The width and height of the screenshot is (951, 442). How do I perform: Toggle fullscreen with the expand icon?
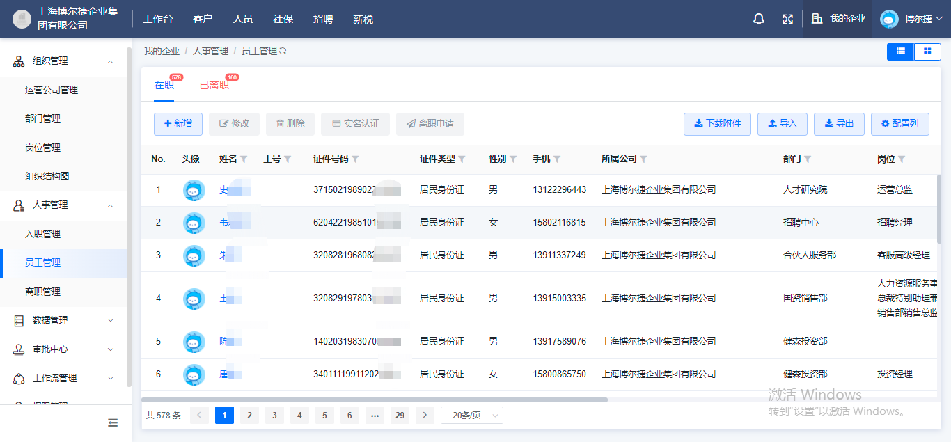[x=788, y=19]
